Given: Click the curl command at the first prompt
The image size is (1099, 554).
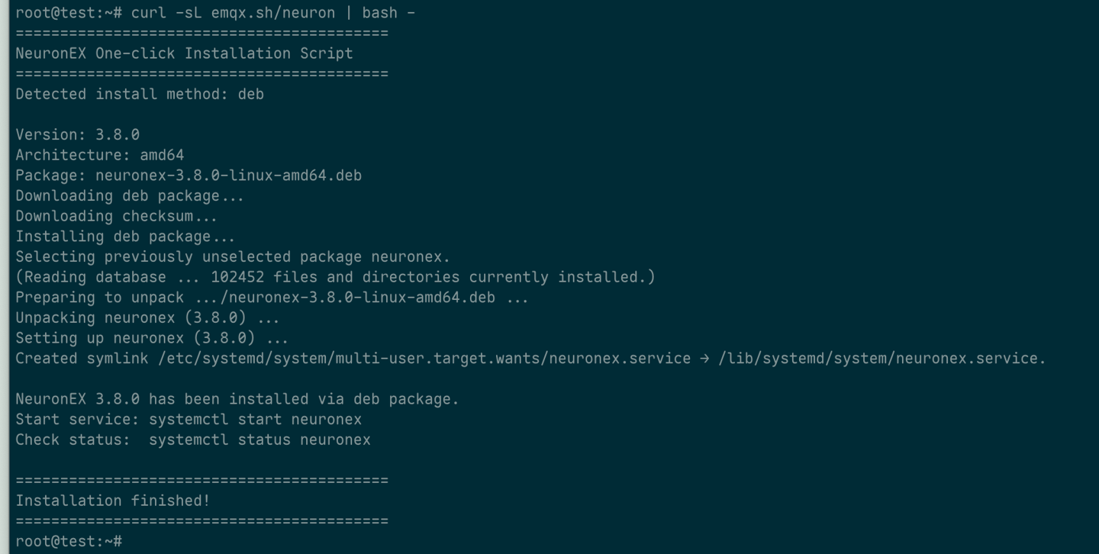Looking at the screenshot, I should tap(272, 13).
